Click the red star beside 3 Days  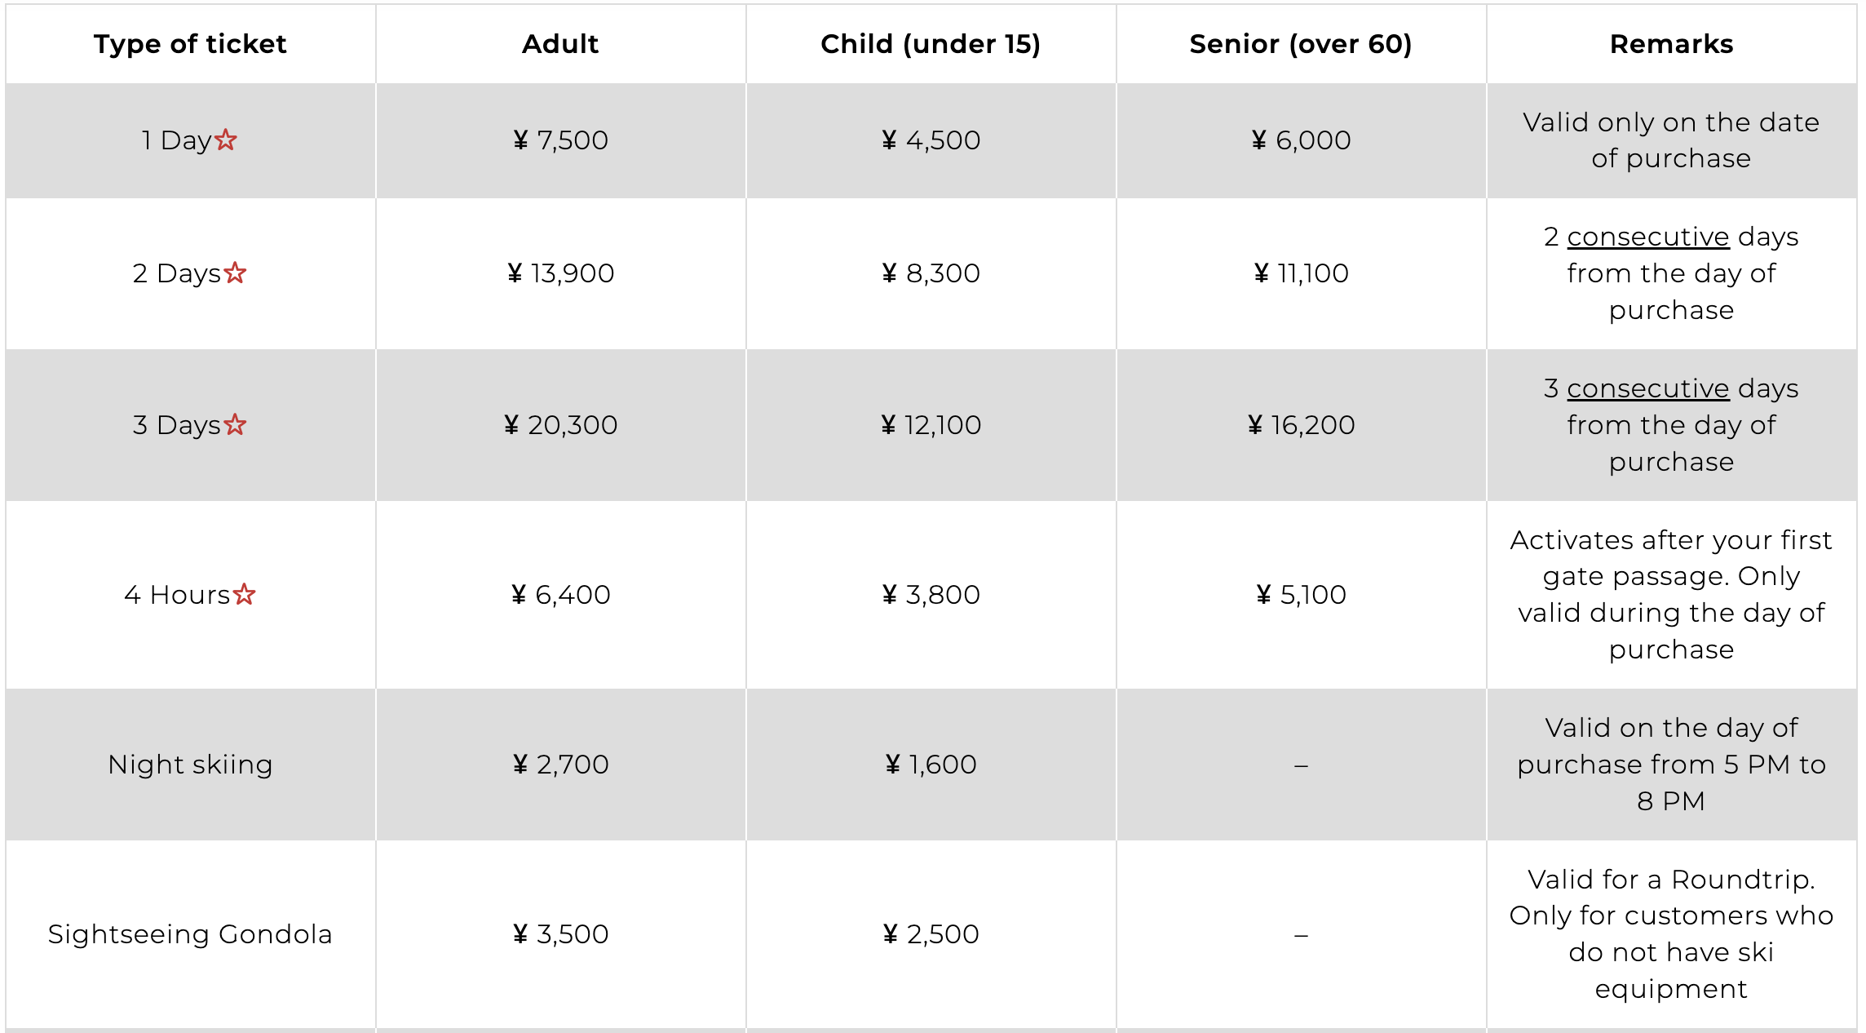(x=235, y=424)
